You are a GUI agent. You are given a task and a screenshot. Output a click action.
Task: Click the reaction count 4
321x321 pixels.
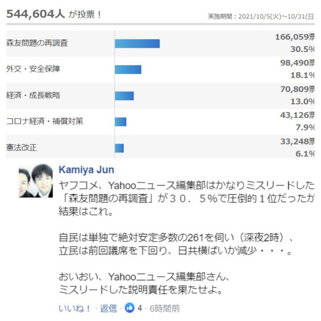click(140, 308)
